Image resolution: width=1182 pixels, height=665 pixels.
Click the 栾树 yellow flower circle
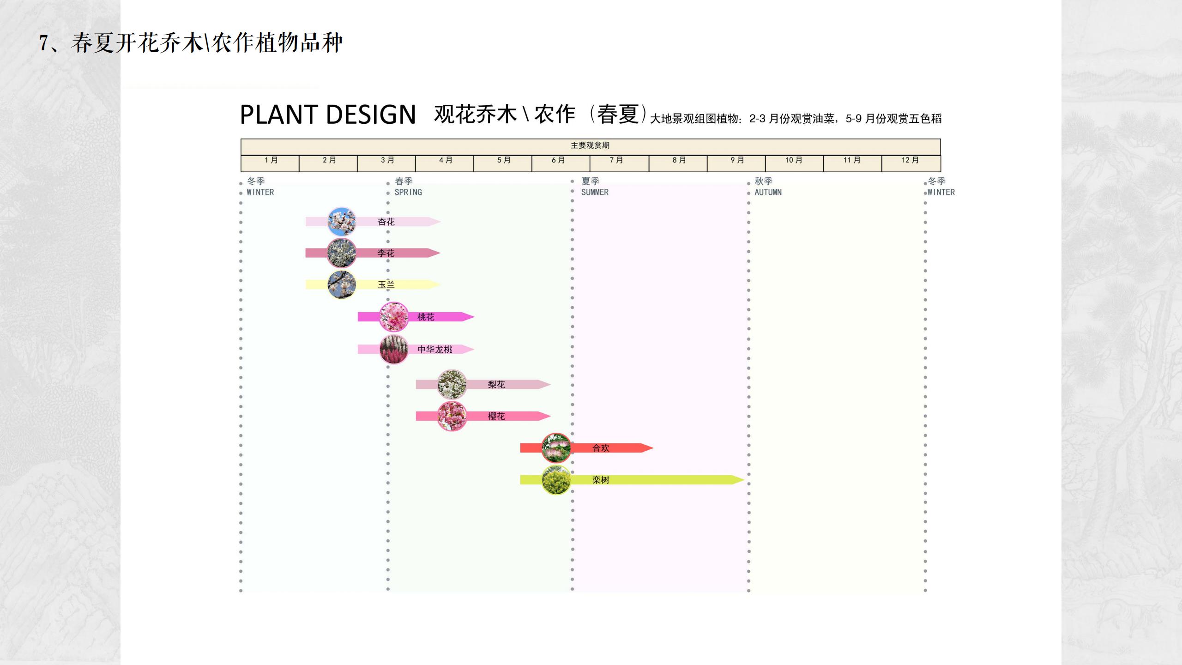557,480
